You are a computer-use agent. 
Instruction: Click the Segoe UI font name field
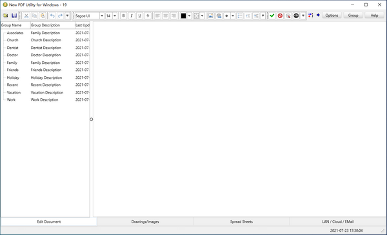87,15
